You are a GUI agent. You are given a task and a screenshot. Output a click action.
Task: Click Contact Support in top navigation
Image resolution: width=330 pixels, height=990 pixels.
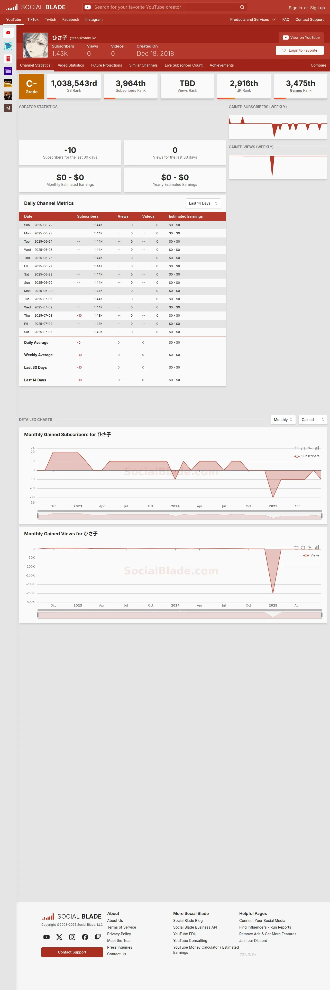tap(310, 20)
